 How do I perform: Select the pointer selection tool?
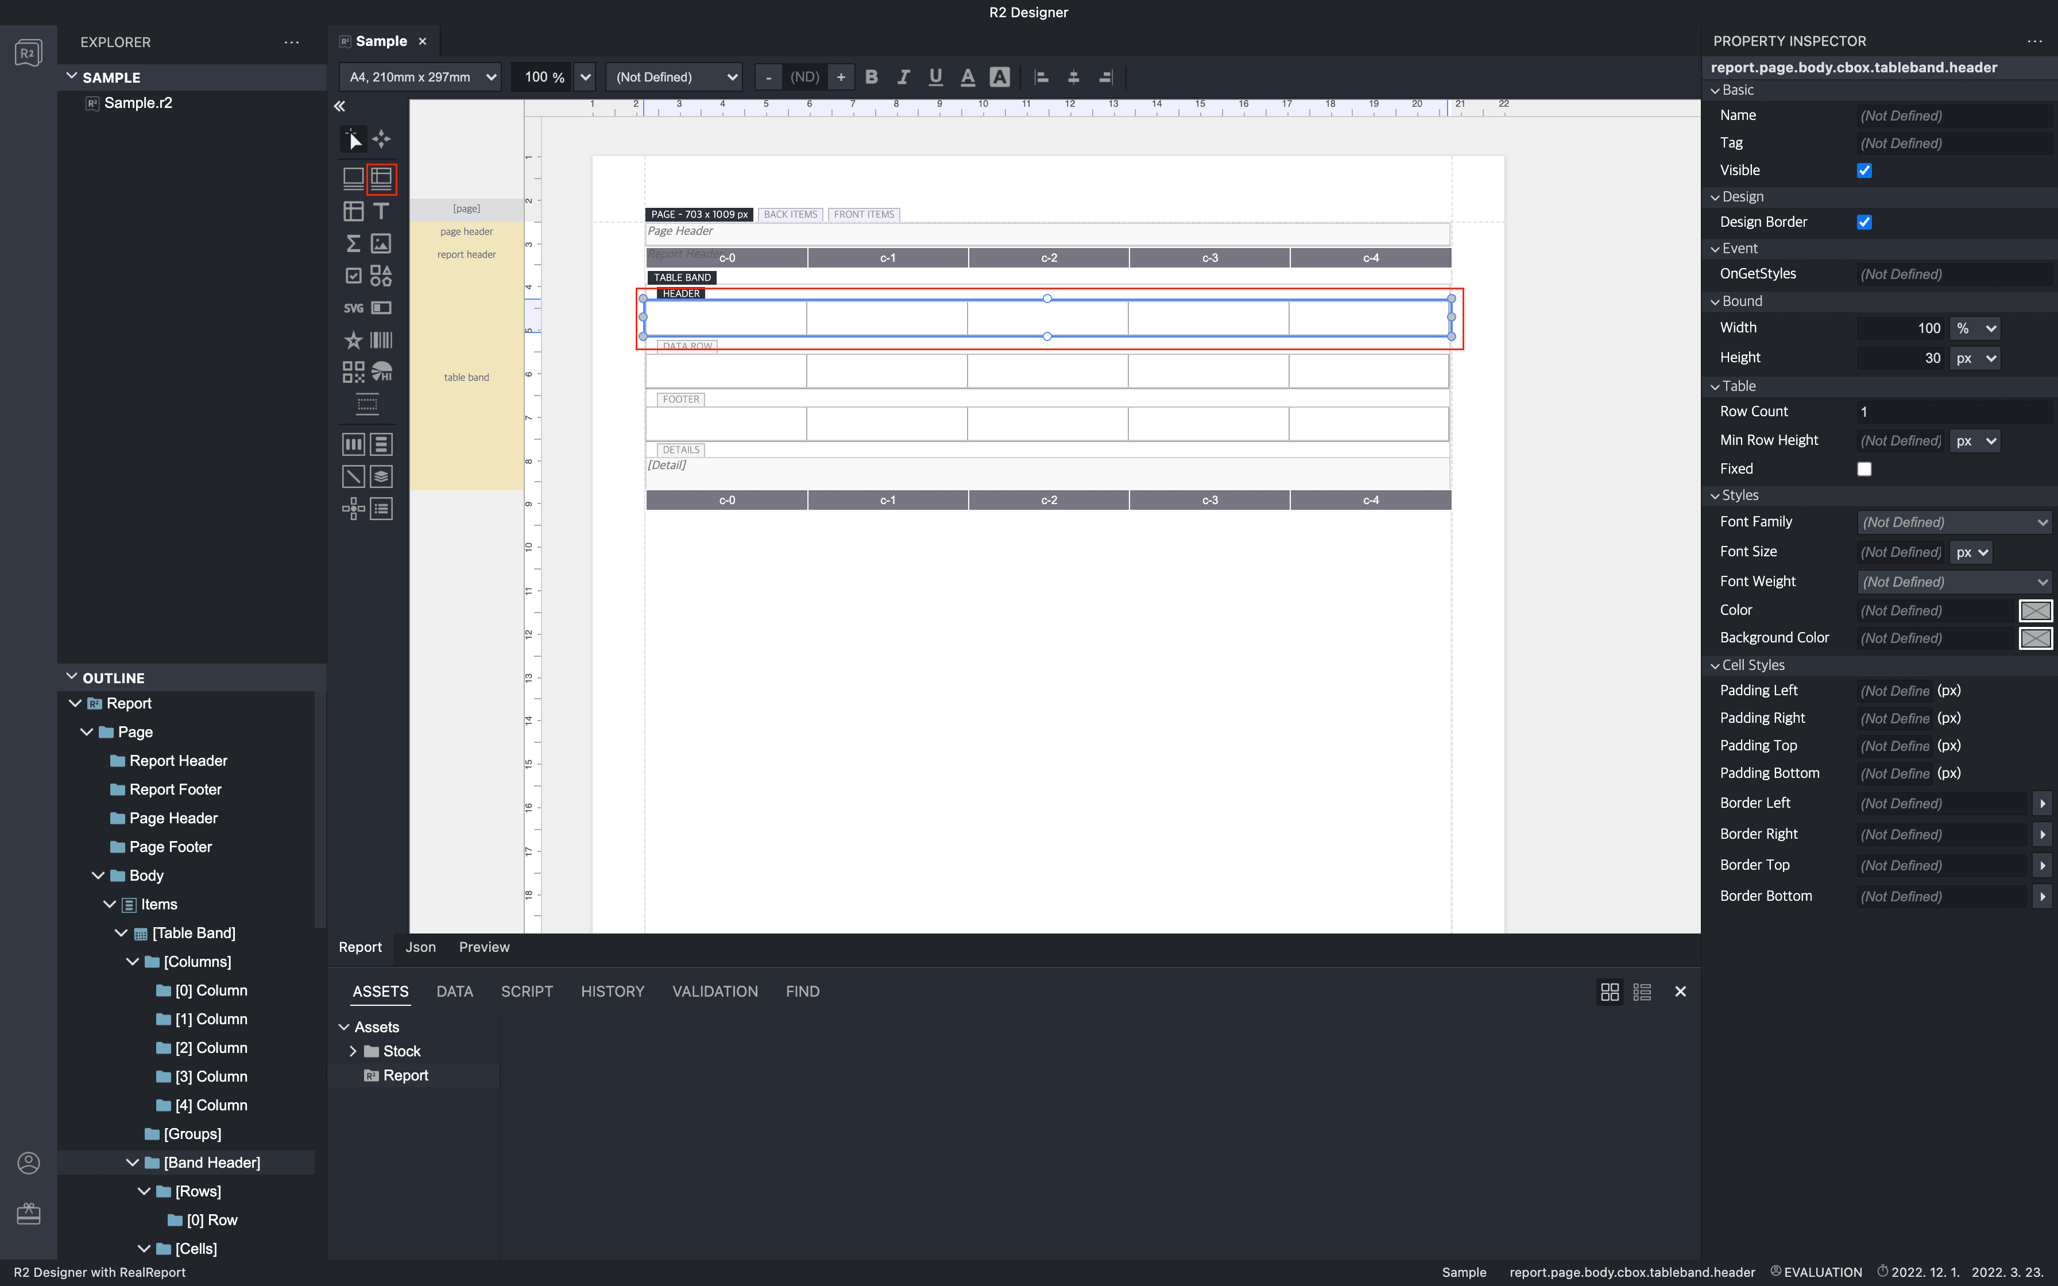click(353, 138)
